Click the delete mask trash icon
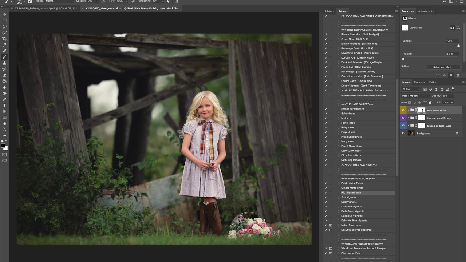The height and width of the screenshot is (262, 466). tap(458, 75)
